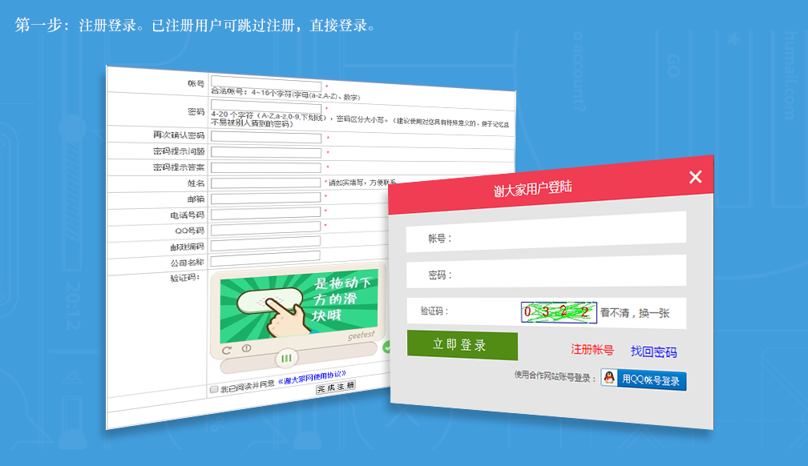This screenshot has width=808, height=466.
Task: Click the captcha info exclamation icon
Action: pos(246,348)
